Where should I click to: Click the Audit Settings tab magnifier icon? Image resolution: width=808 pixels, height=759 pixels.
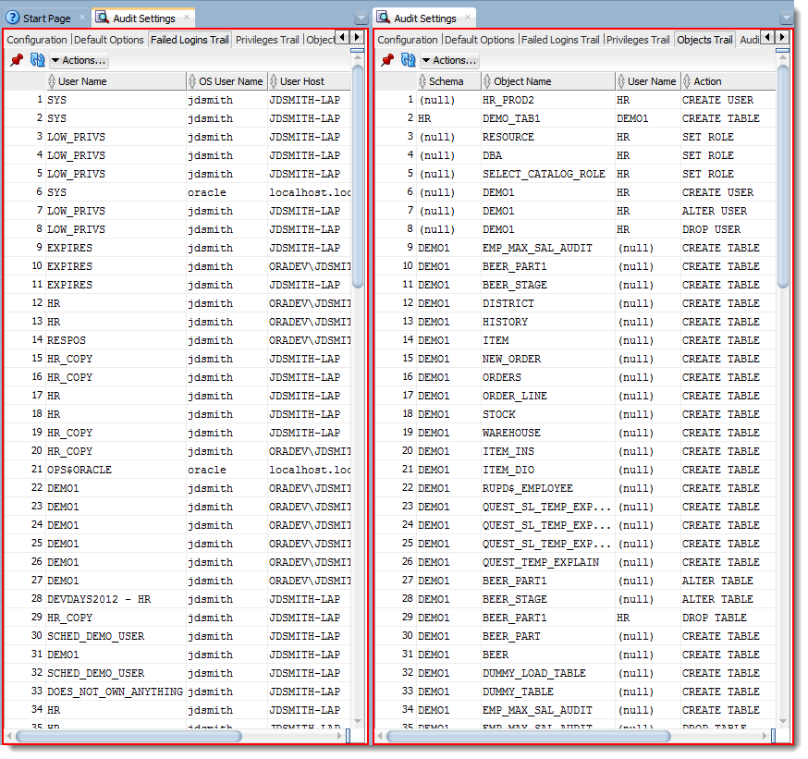104,17
